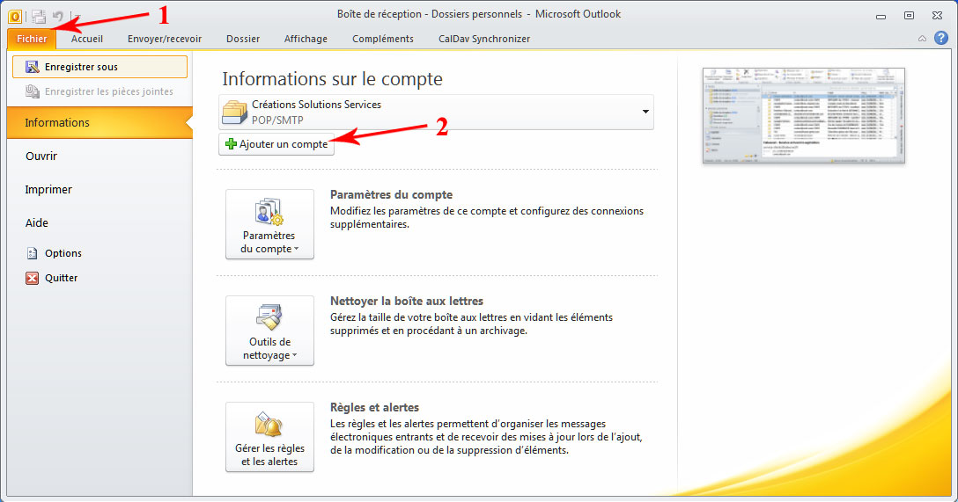This screenshot has width=958, height=502.
Task: Collapse the ribbon with the caret icon
Action: point(922,39)
